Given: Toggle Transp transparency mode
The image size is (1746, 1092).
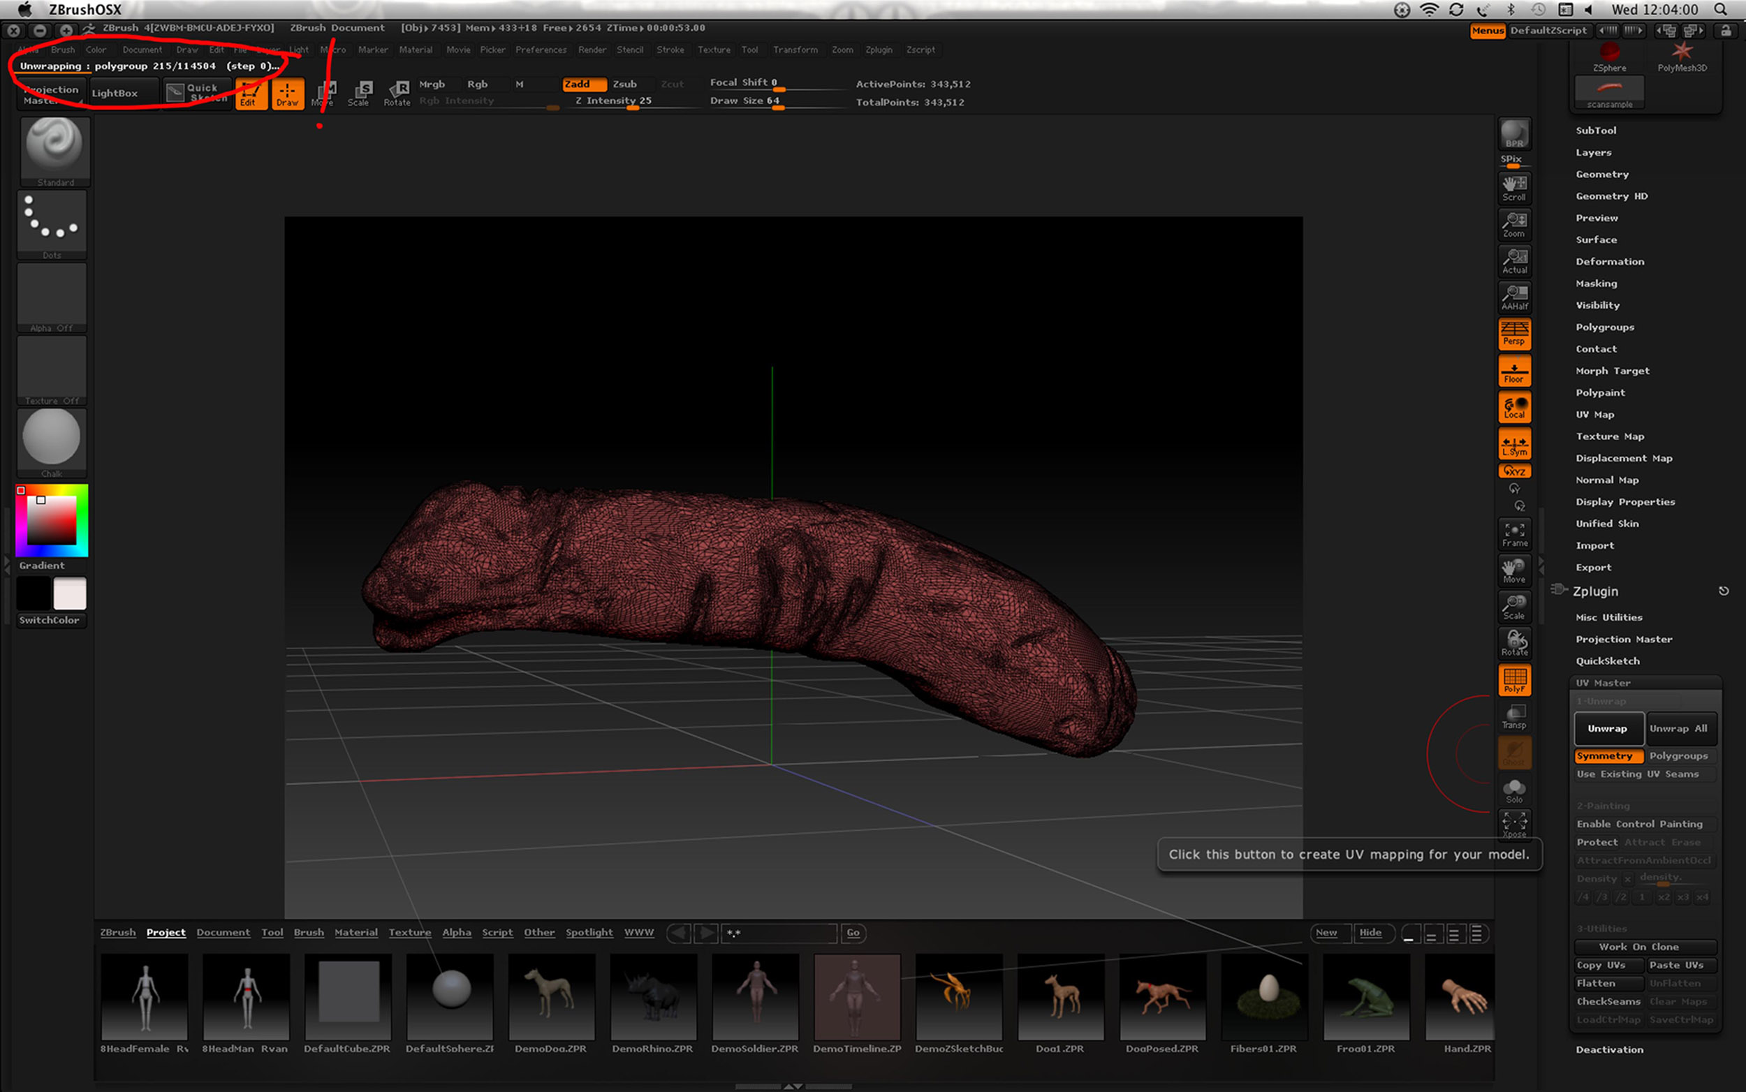Looking at the screenshot, I should click(1514, 716).
